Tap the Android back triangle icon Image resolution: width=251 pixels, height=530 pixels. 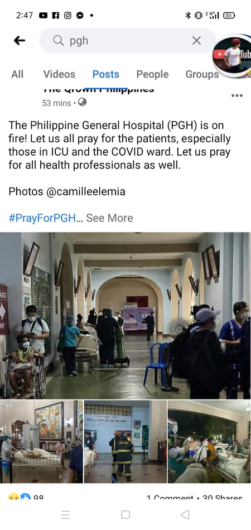pyautogui.click(x=185, y=515)
